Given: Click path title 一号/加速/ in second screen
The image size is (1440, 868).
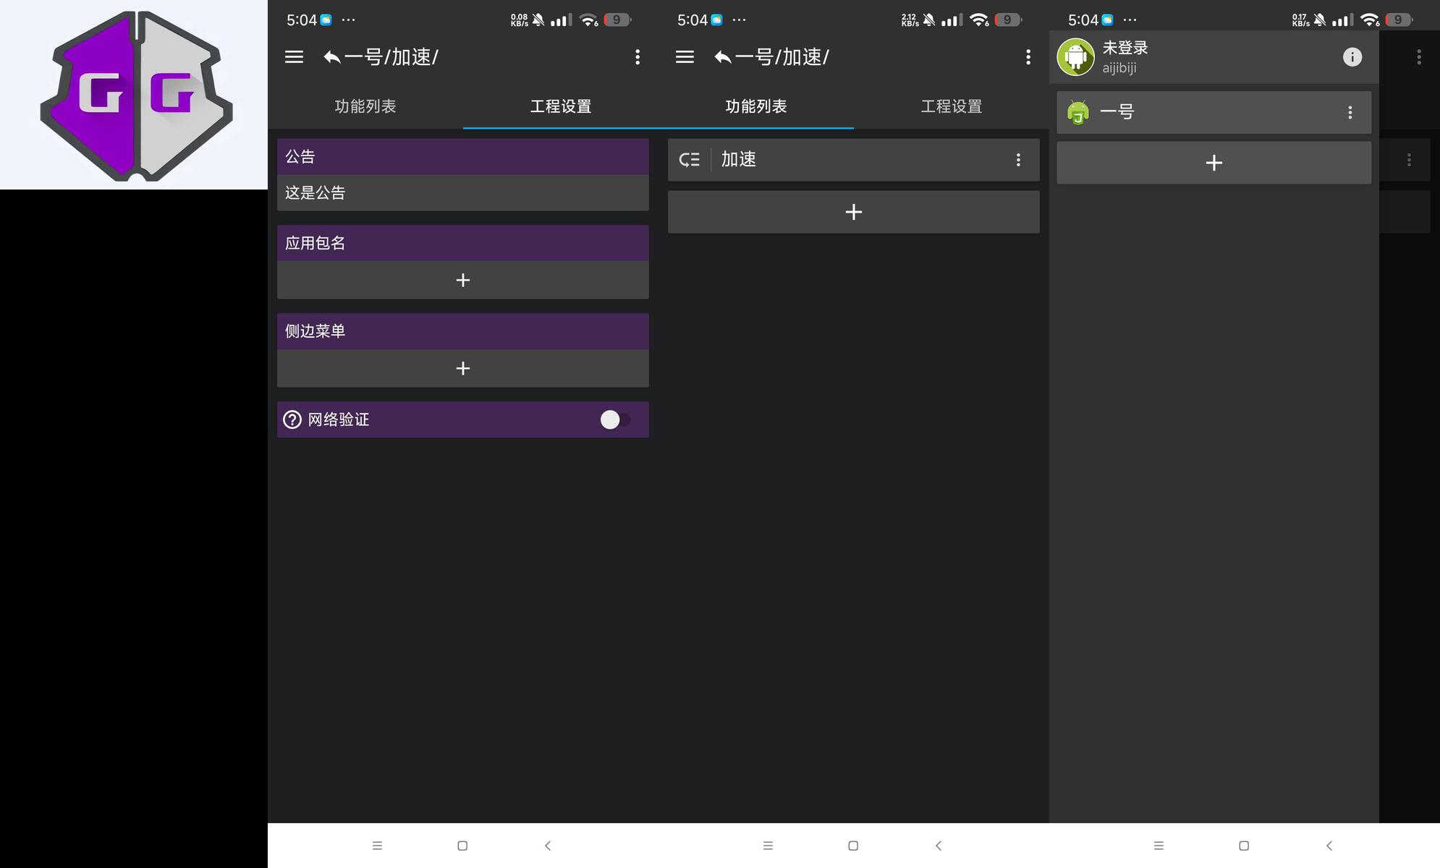Looking at the screenshot, I should [x=782, y=57].
